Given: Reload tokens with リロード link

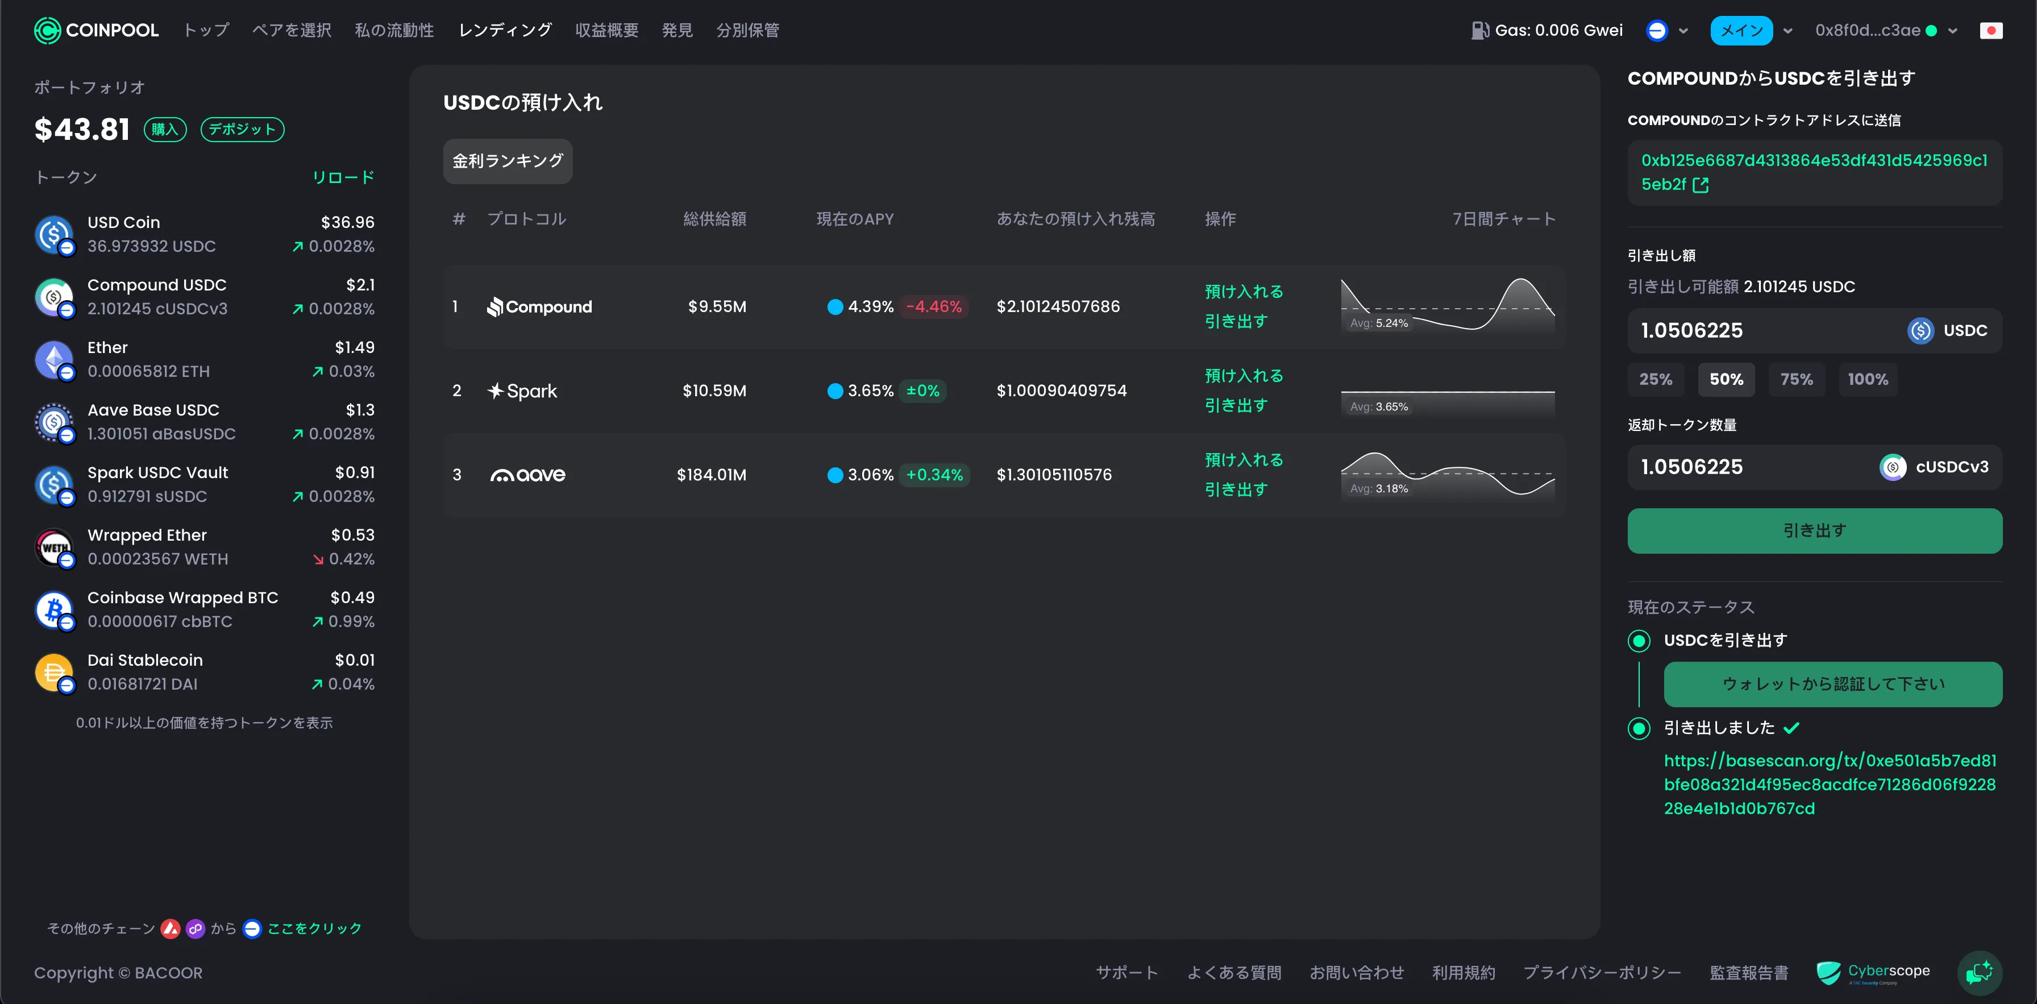Looking at the screenshot, I should click(x=343, y=178).
